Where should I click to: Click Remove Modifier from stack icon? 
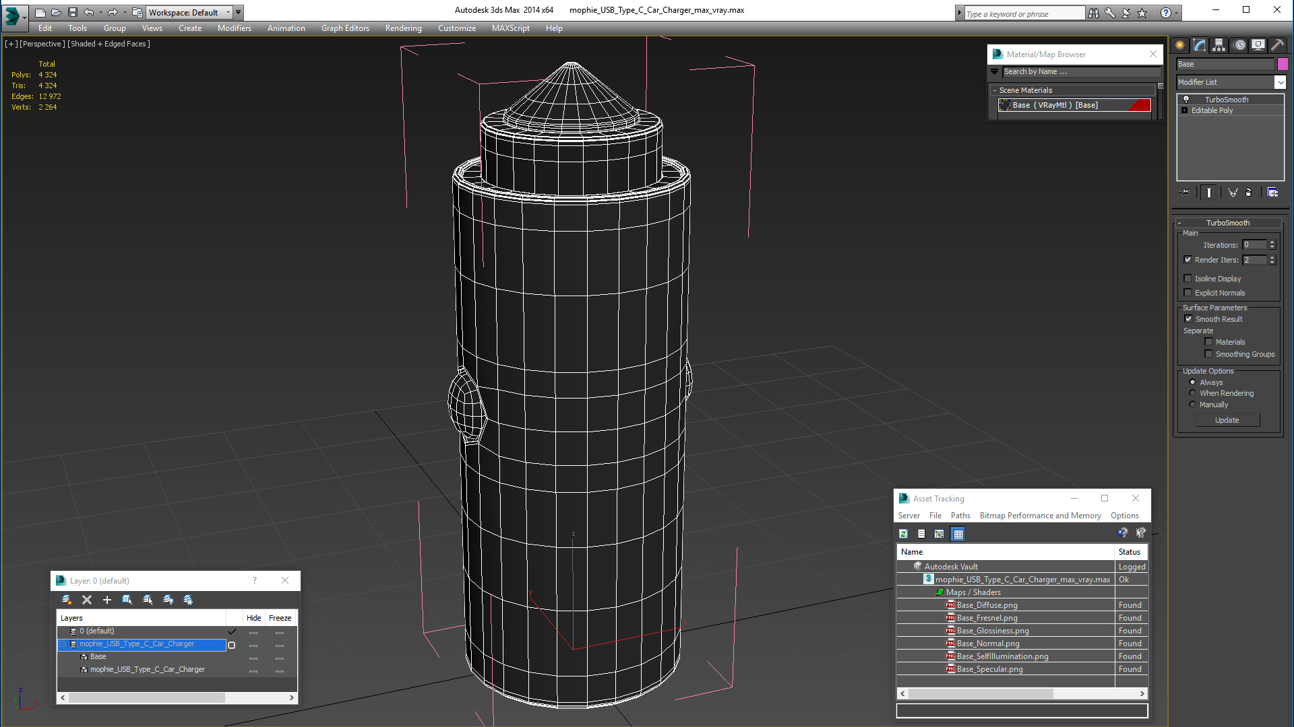tap(1249, 193)
